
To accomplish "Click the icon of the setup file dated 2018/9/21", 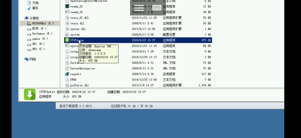I will click(67, 51).
